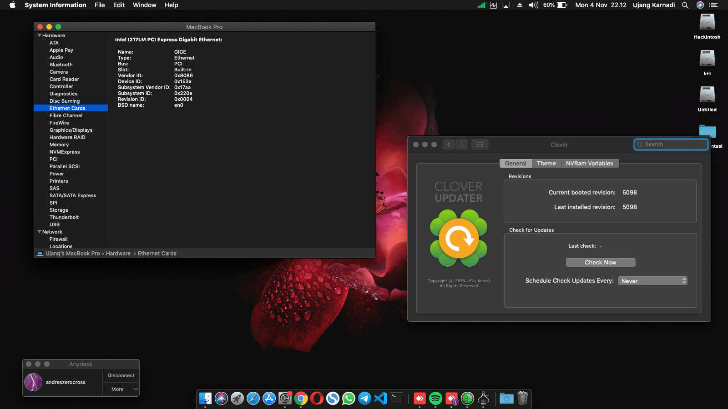Screen dimensions: 728x409
Task: Select Bluetooth in the sidebar
Action: click(x=61, y=65)
